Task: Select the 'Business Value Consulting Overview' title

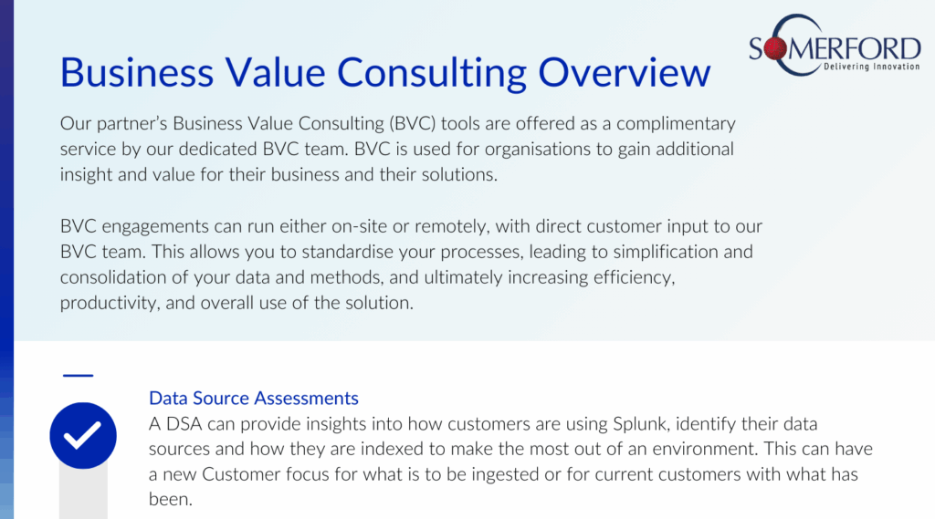Action: [385, 73]
